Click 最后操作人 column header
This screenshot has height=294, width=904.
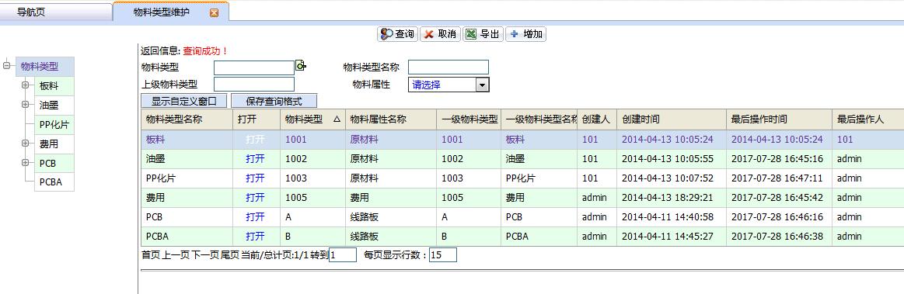[x=867, y=119]
